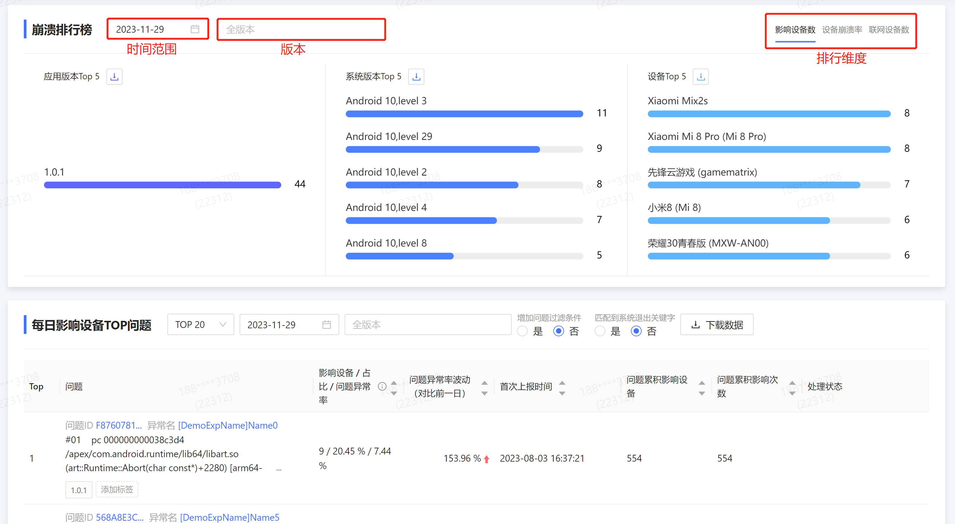This screenshot has width=955, height=524.
Task: Download the 系统版本Top 5 data
Action: click(416, 77)
